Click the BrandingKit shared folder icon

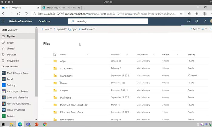click(55, 76)
